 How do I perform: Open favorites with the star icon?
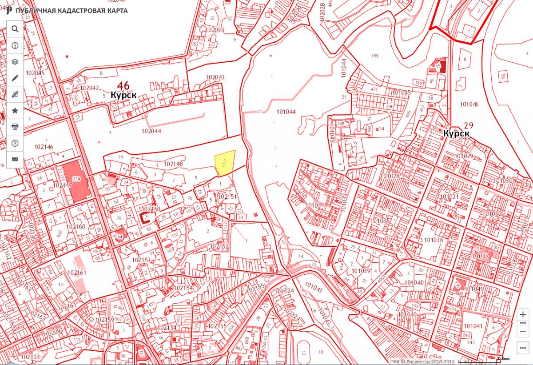click(15, 110)
